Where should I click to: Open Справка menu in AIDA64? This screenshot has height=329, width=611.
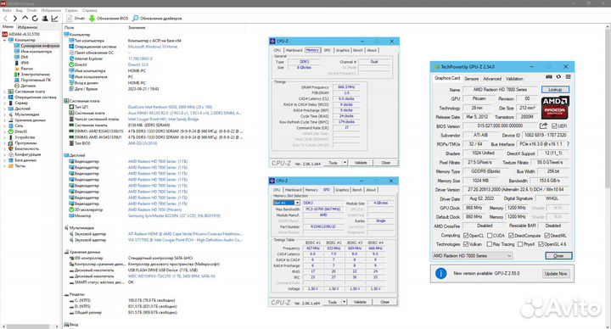point(90,10)
